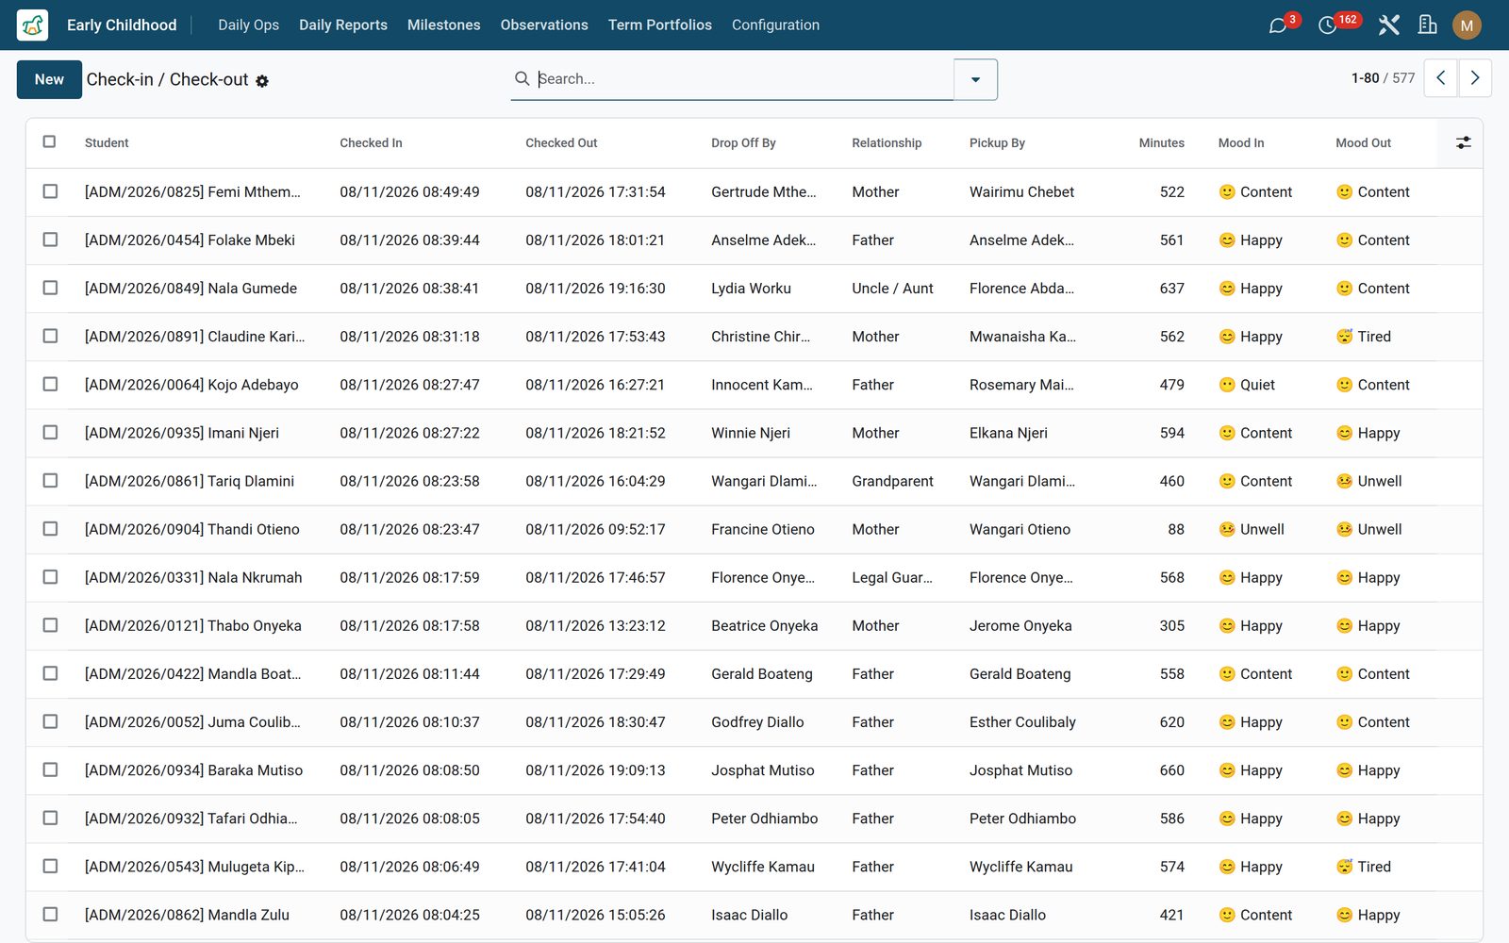1509x943 pixels.
Task: Open the activities clock icon
Action: 1328,25
